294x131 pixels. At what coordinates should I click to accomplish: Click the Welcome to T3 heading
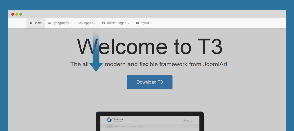149,46
